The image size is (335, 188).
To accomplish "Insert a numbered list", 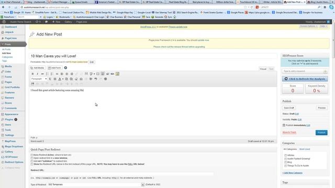I will click(x=52, y=74).
